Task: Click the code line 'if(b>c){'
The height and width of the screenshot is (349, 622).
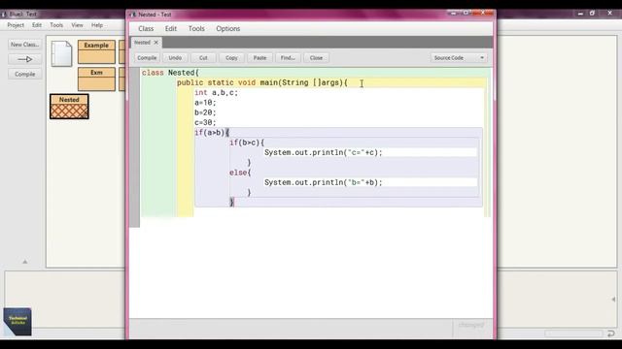Action: (x=247, y=143)
